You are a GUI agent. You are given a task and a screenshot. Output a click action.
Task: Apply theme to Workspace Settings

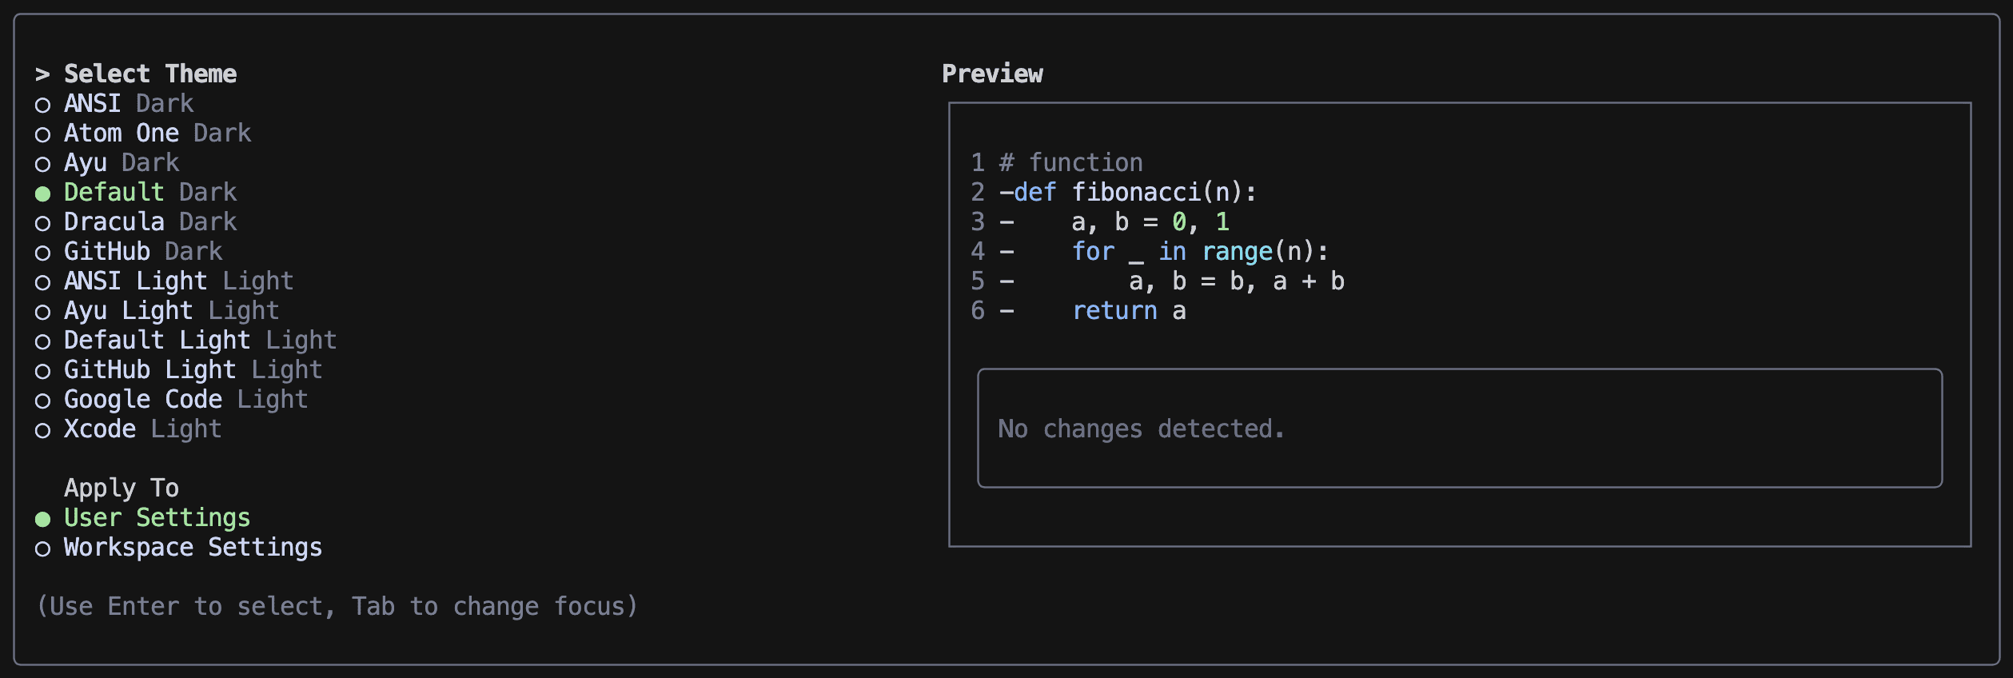[193, 547]
